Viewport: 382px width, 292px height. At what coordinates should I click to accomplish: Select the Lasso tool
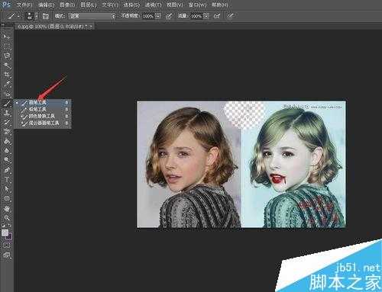coord(7,56)
